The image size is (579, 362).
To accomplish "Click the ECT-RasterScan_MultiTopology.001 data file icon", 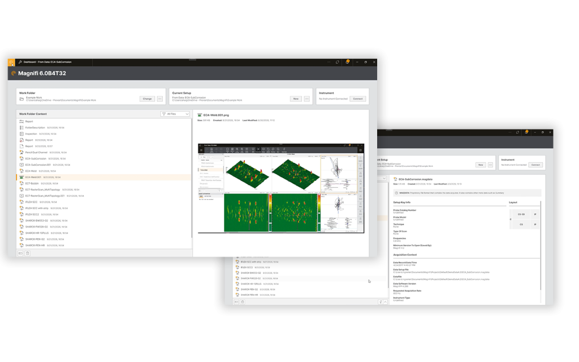I will coord(21,196).
